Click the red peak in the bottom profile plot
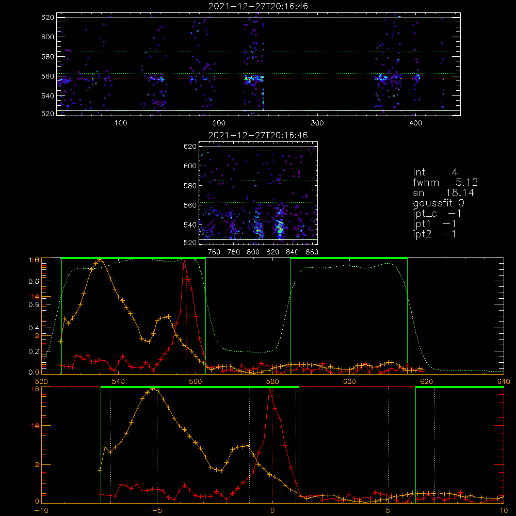Image resolution: width=516 pixels, height=516 pixels. point(270,390)
